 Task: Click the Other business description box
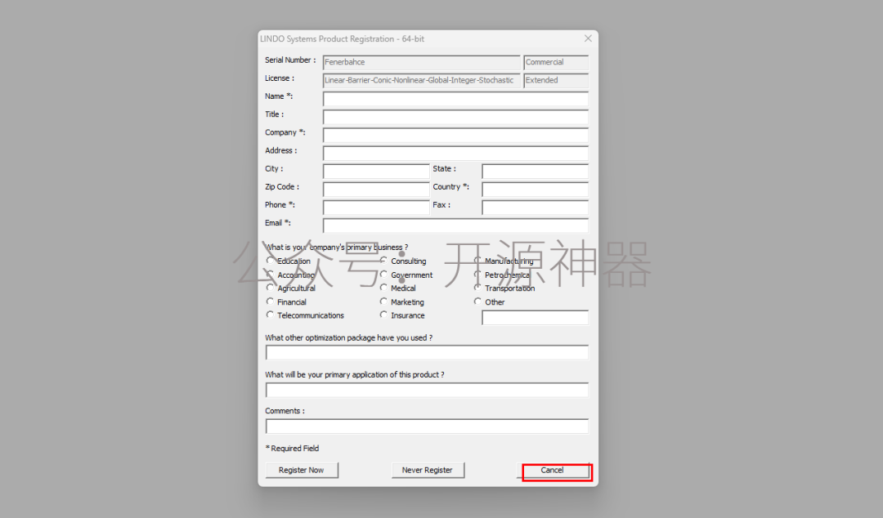[x=535, y=318]
